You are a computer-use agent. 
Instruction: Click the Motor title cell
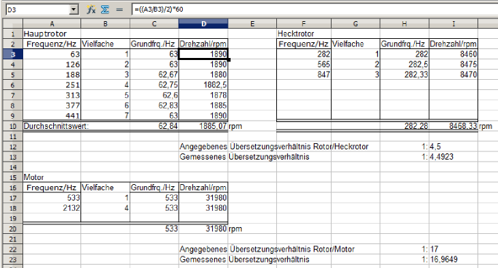click(52, 177)
